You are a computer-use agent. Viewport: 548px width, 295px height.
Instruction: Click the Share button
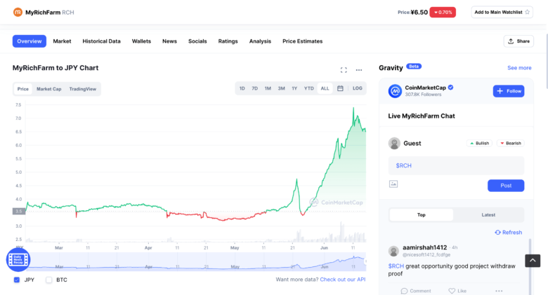pyautogui.click(x=518, y=41)
